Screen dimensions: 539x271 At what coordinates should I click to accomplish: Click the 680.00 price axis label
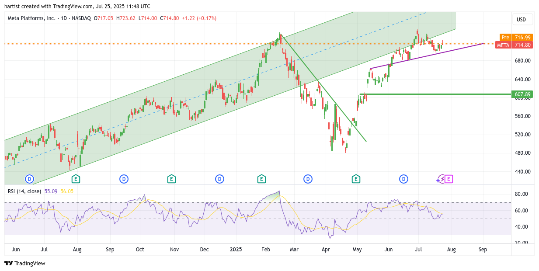pyautogui.click(x=523, y=61)
